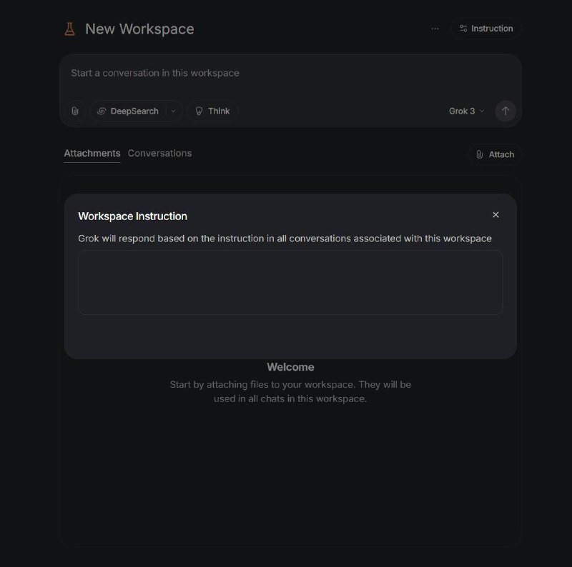The width and height of the screenshot is (572, 567).
Task: Open the Grok 3 model dropdown
Action: click(467, 111)
